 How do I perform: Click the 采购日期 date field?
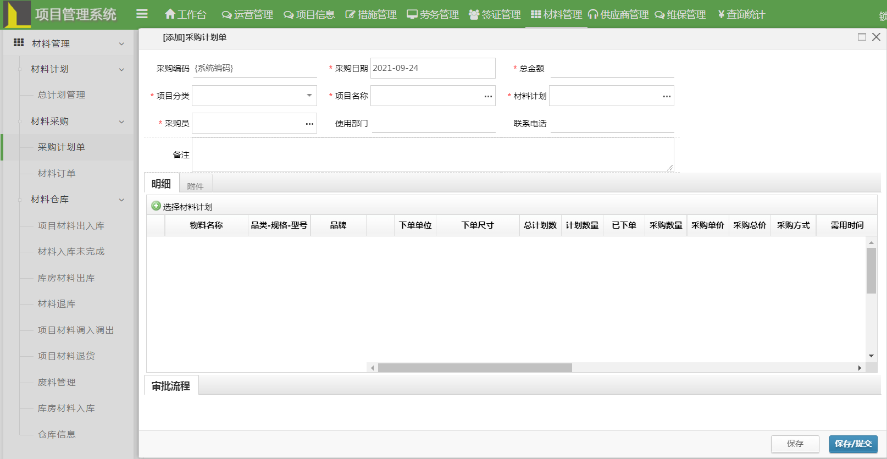(433, 68)
